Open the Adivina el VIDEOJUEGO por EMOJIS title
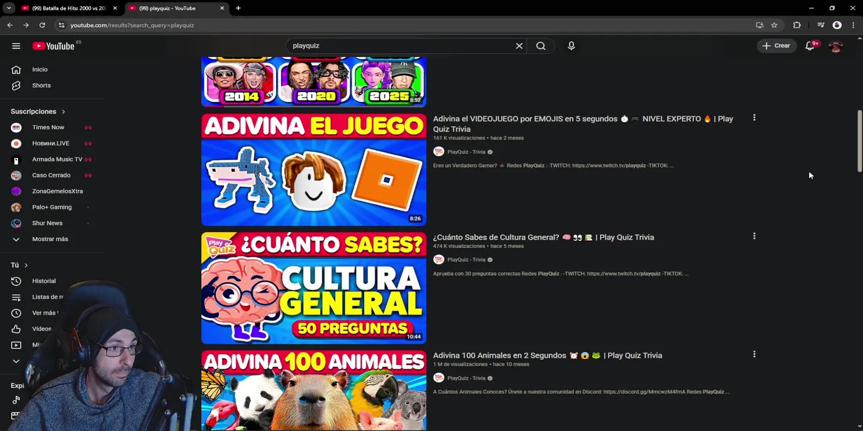 pos(583,124)
